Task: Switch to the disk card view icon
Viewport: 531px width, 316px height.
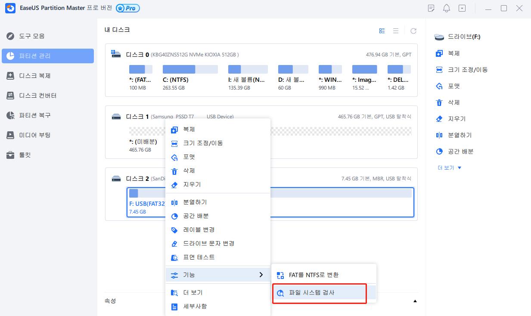Action: pyautogui.click(x=382, y=31)
